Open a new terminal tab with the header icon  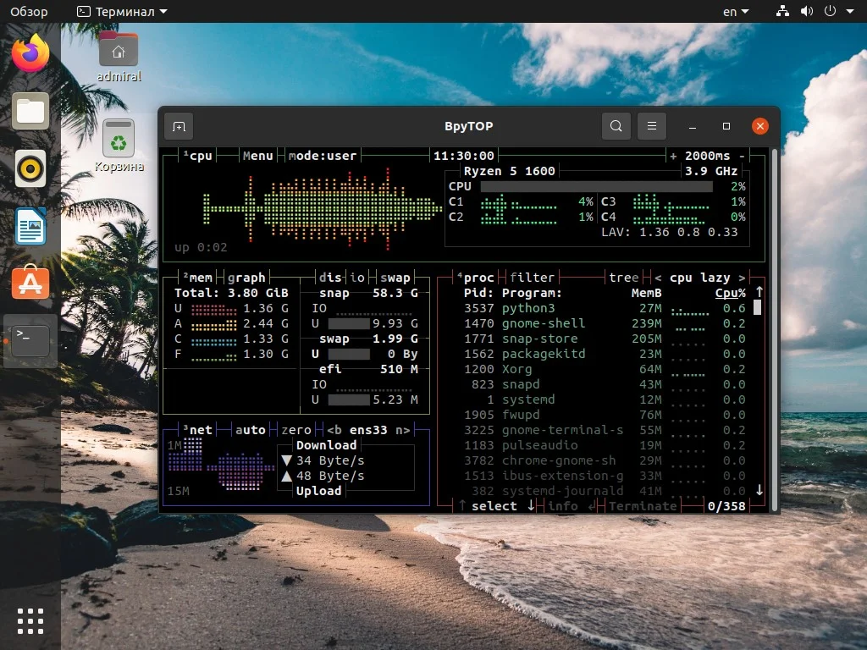pos(178,125)
